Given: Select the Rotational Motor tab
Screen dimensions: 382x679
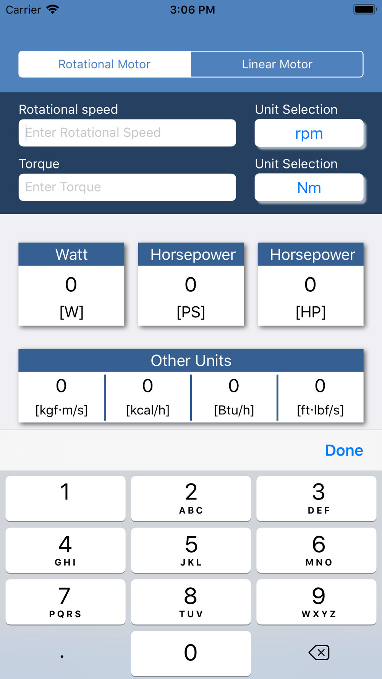Looking at the screenshot, I should pos(105,64).
